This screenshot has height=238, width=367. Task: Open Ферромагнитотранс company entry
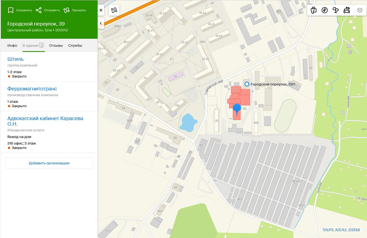click(32, 89)
